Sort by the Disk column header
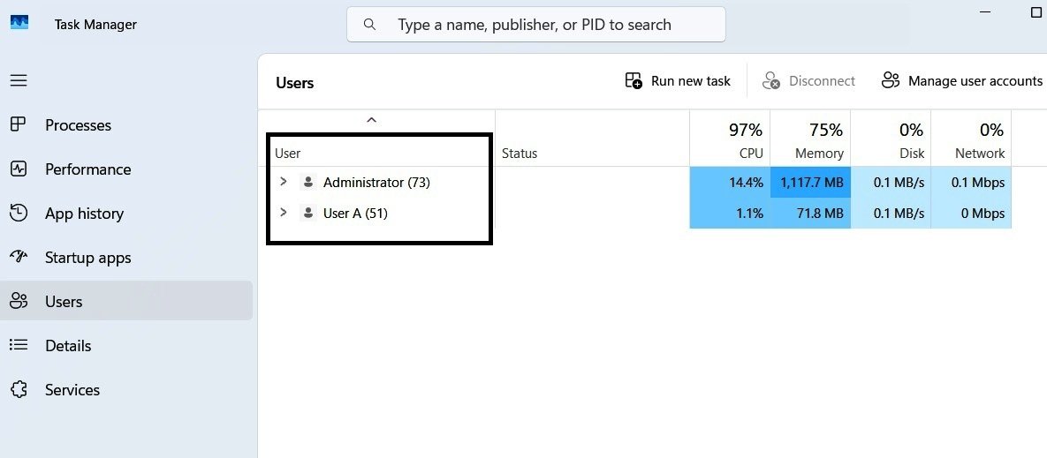This screenshot has width=1047, height=458. pyautogui.click(x=891, y=139)
